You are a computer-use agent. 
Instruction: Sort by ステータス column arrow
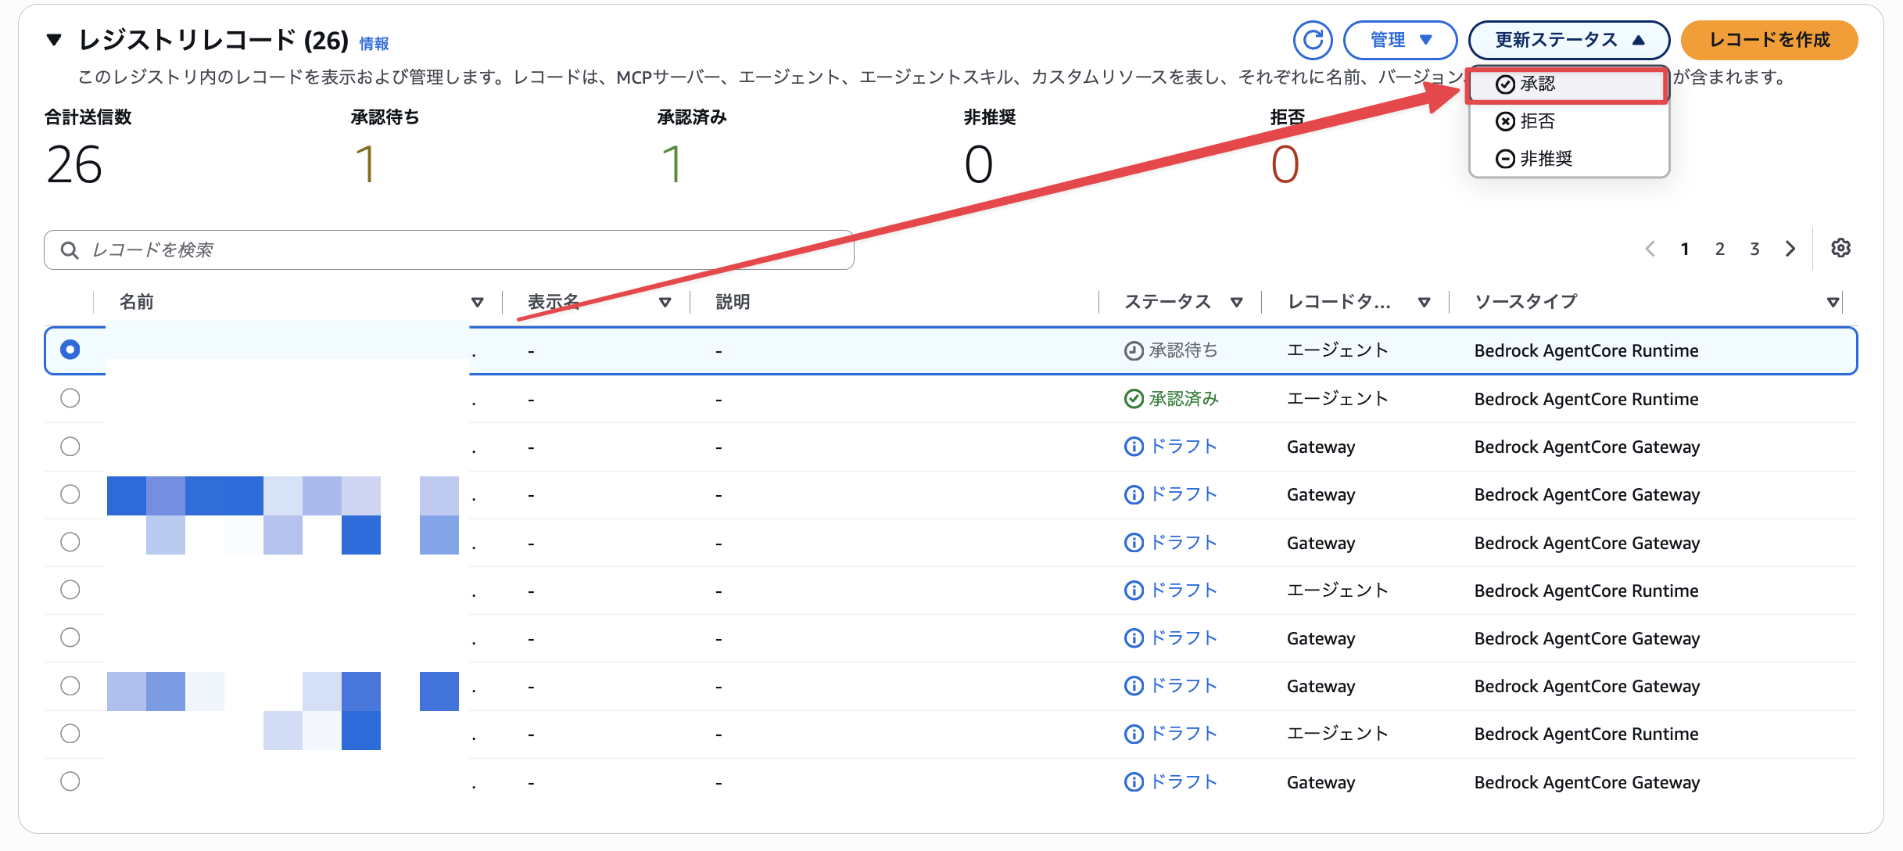pos(1237,302)
